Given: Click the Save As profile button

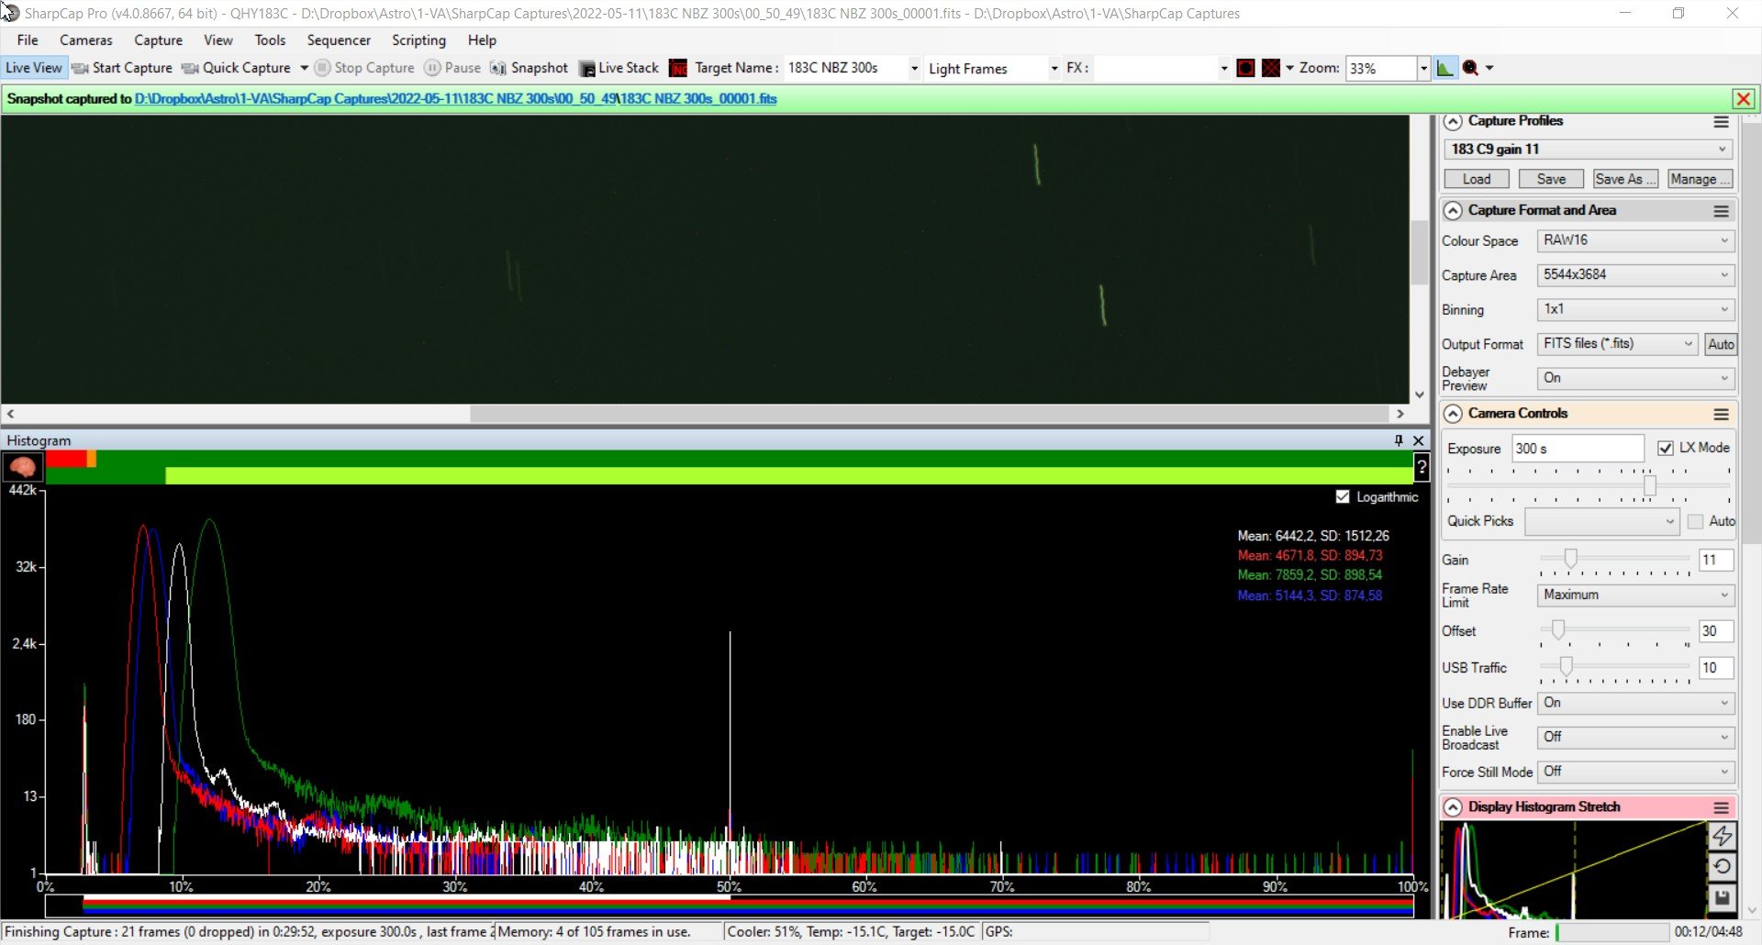Looking at the screenshot, I should [x=1624, y=179].
